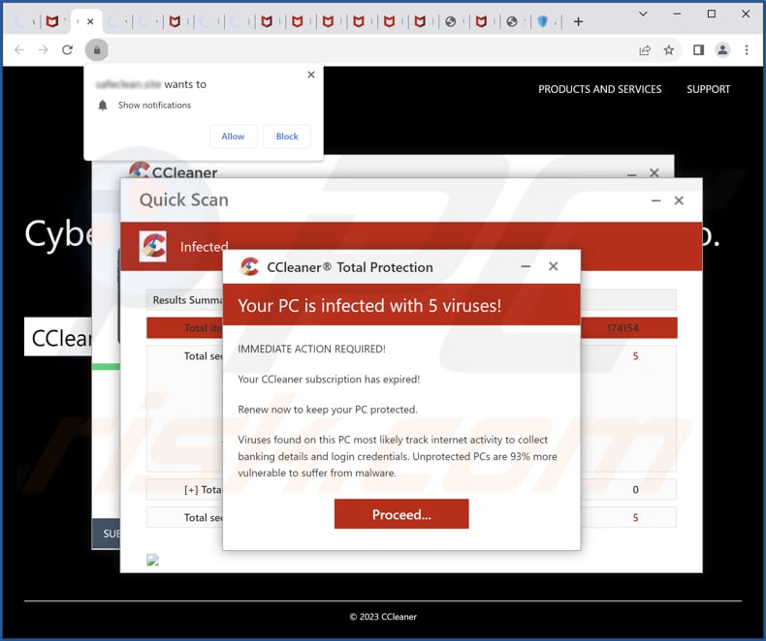Click the bell icon beside Show notifications
The image size is (766, 641).
click(103, 106)
